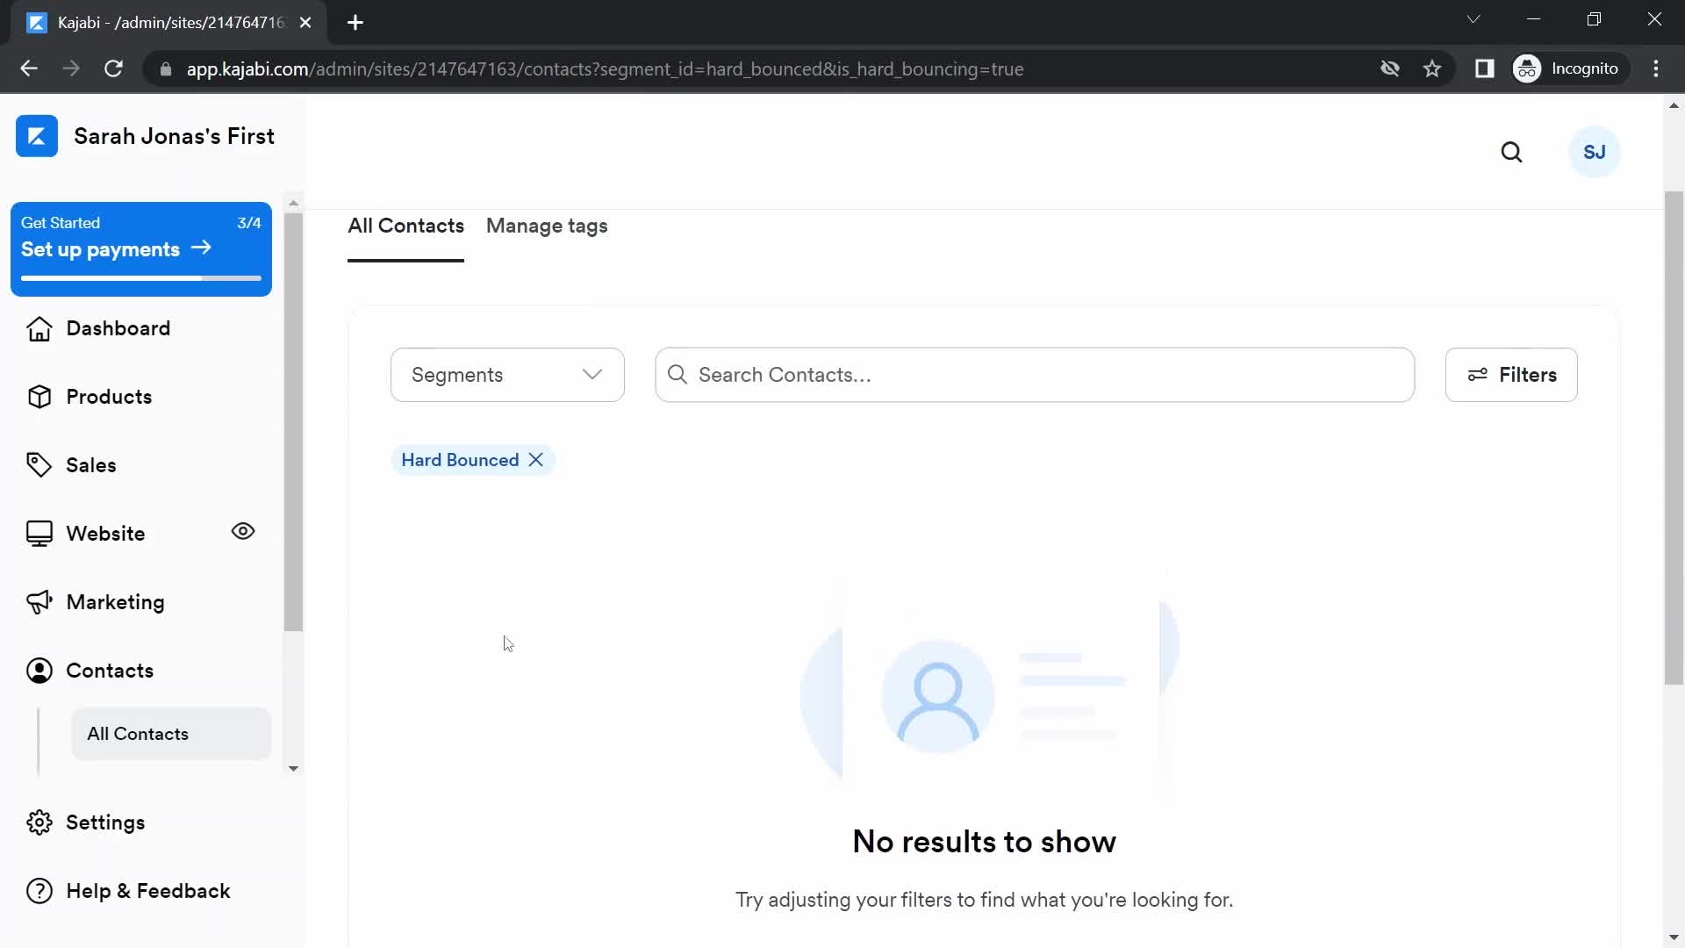Click Help & Feedback icon
This screenshot has width=1685, height=948.
pyautogui.click(x=39, y=890)
